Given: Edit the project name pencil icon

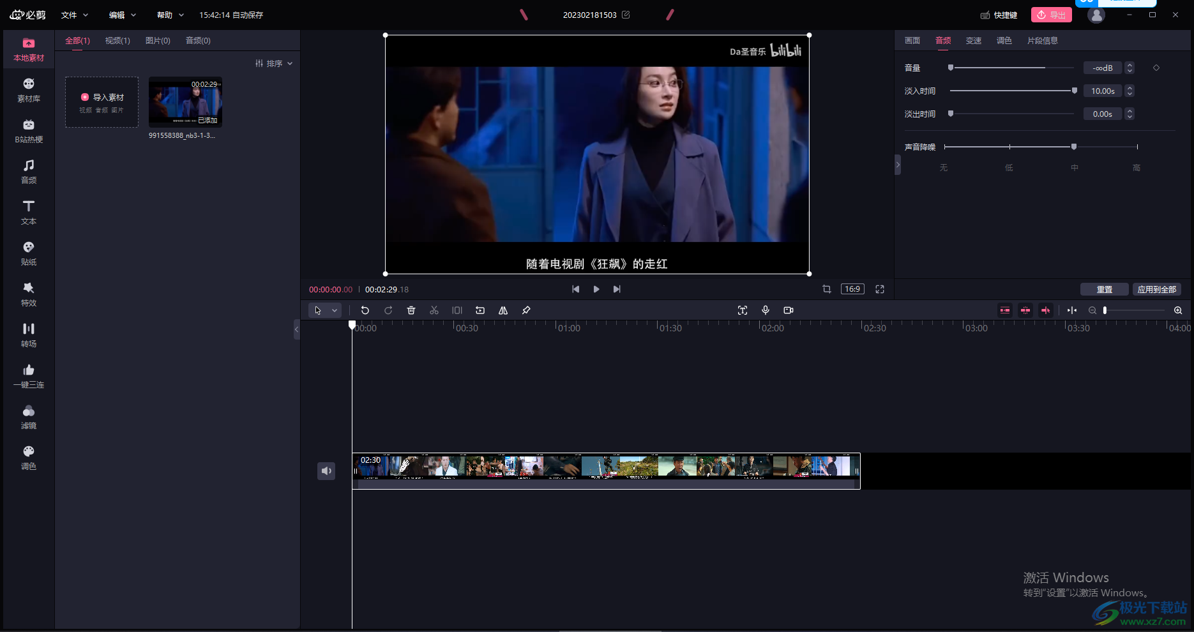Looking at the screenshot, I should (x=626, y=15).
